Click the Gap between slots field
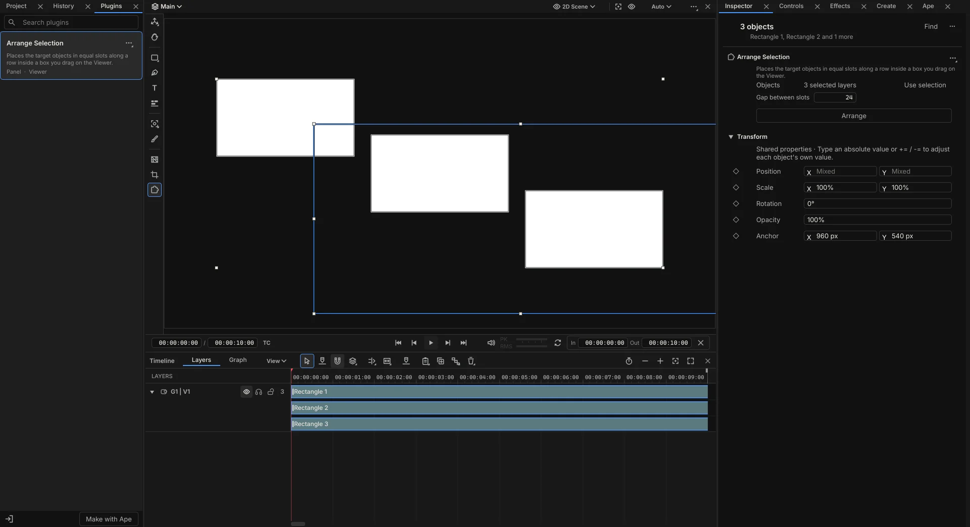Image resolution: width=970 pixels, height=527 pixels. pyautogui.click(x=835, y=97)
